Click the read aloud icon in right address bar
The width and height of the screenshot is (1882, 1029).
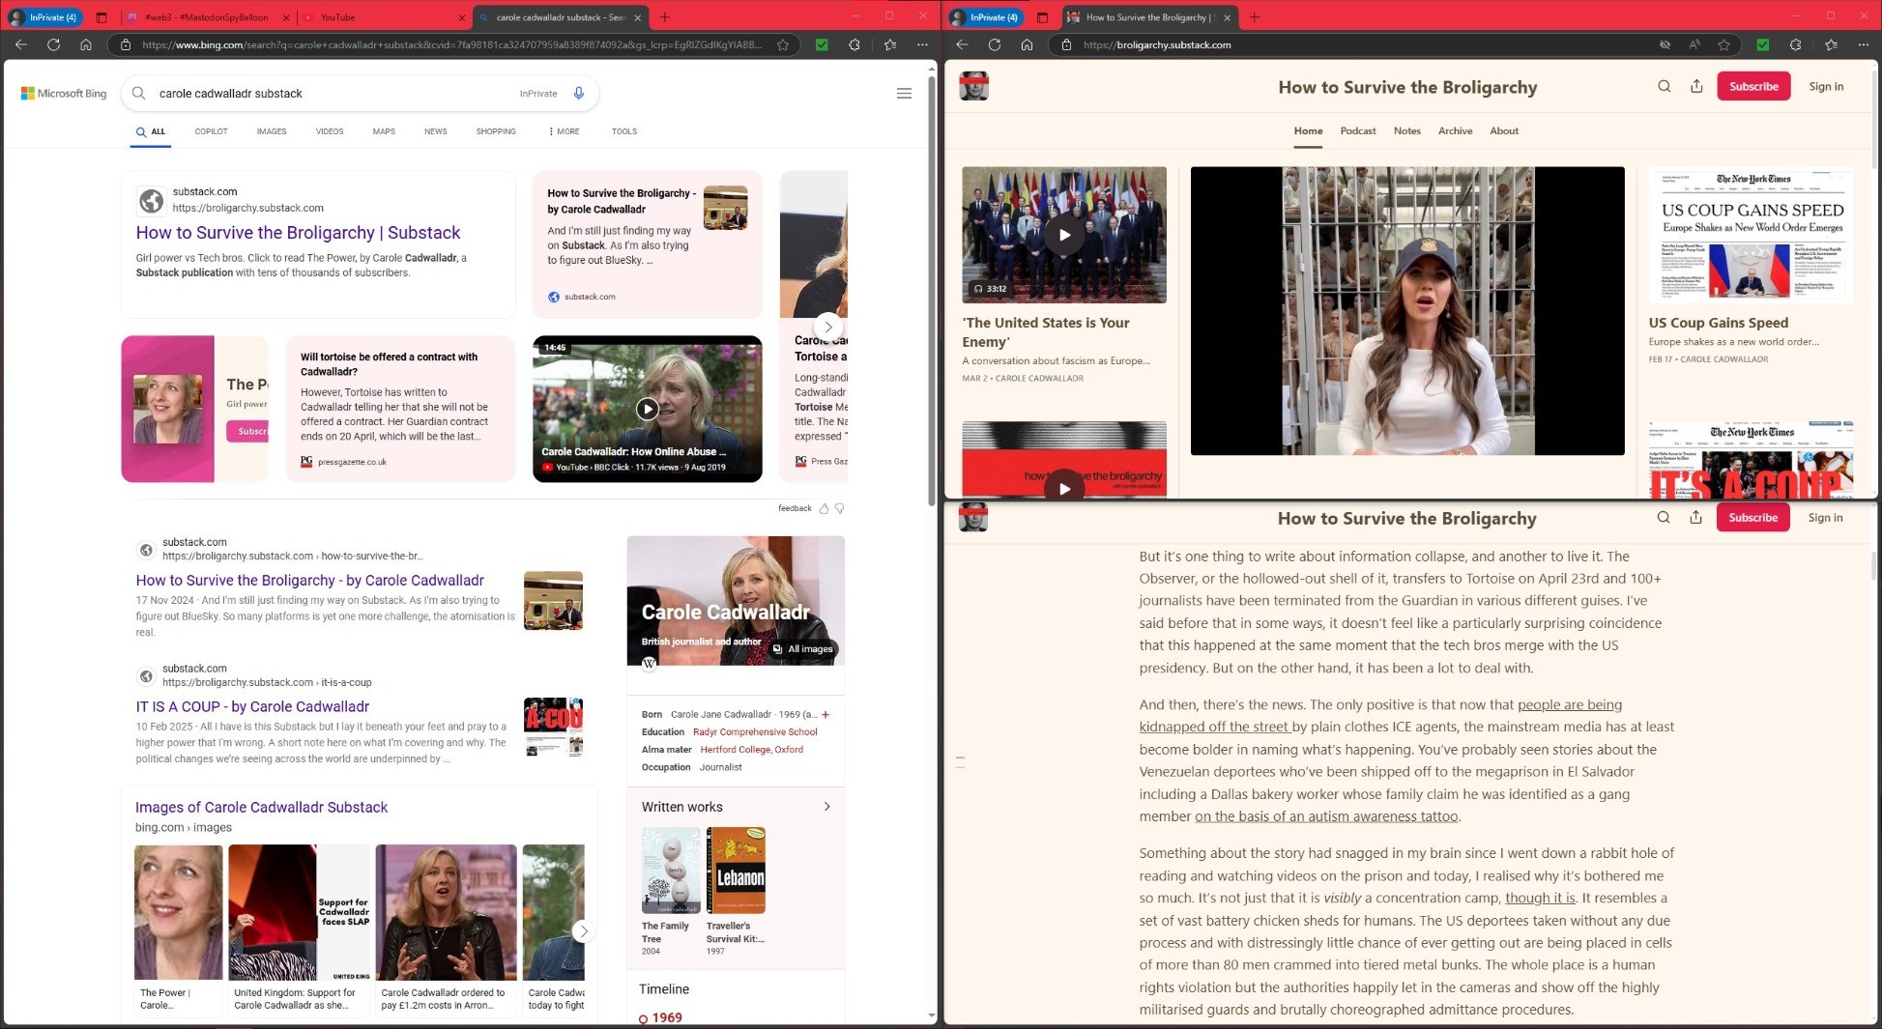click(x=1694, y=44)
